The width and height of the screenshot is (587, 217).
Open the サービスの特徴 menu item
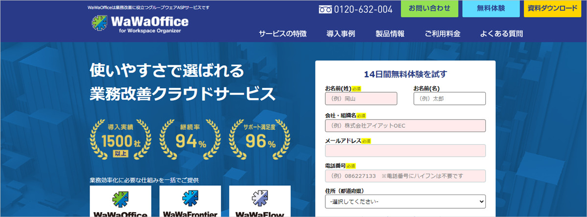(x=283, y=34)
